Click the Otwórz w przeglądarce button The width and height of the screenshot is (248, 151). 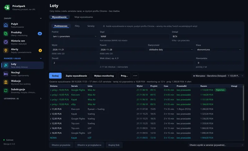pyautogui.click(x=89, y=145)
